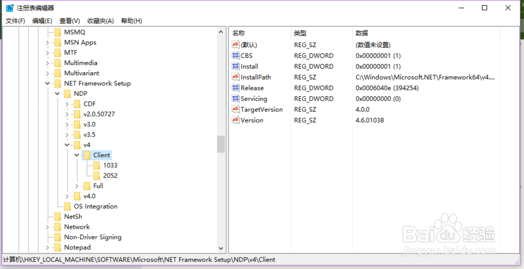Click the Servicing data 0x00000000 (0)
Screen dimensions: 524x269
[x=378, y=99]
